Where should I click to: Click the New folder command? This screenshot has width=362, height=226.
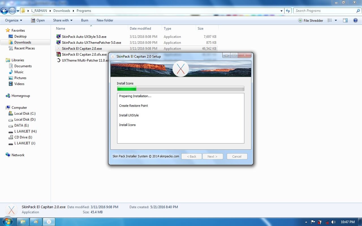[x=105, y=20]
